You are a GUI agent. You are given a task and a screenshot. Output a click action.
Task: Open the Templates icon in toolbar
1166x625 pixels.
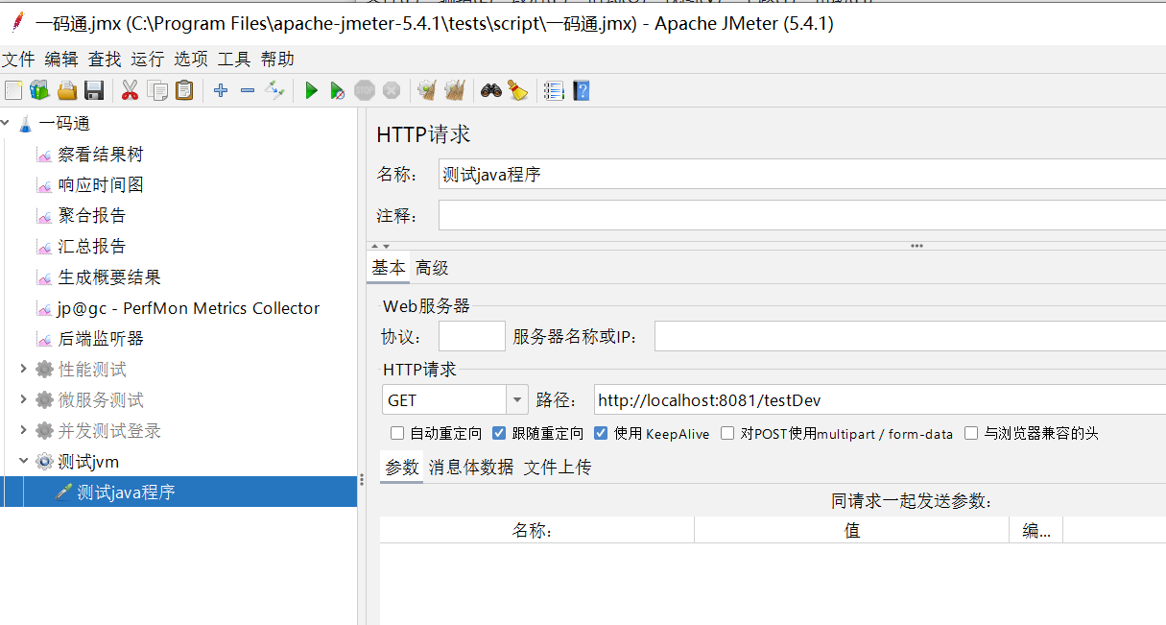[x=39, y=90]
